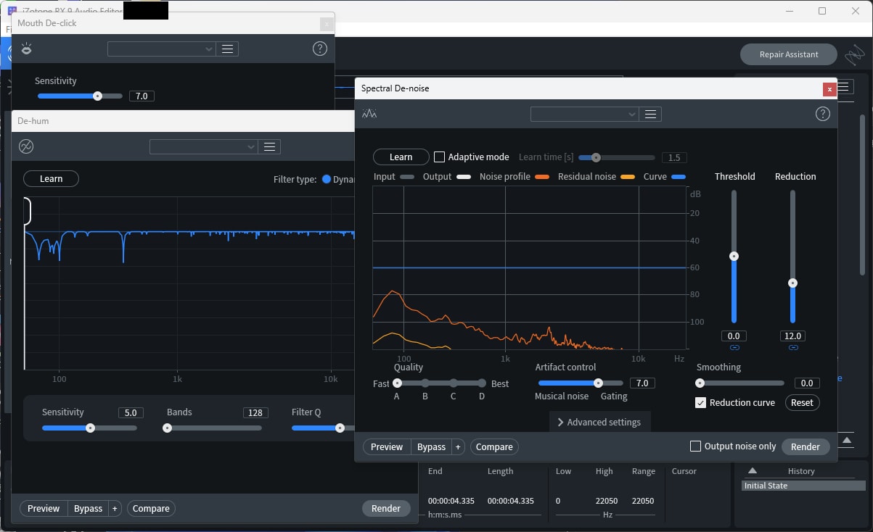Open the Spectral De-noise preset dropdown
The width and height of the screenshot is (873, 532).
(x=584, y=115)
